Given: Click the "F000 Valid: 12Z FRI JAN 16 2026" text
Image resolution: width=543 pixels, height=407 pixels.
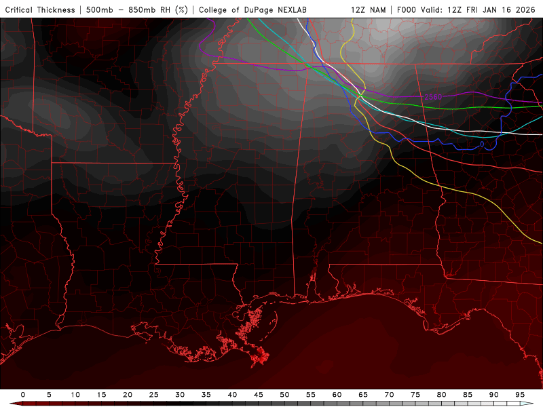Looking at the screenshot, I should [x=466, y=10].
